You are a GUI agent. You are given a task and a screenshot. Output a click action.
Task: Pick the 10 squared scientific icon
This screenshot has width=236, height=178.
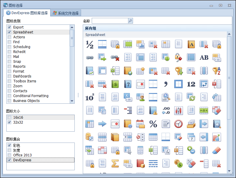click(90, 97)
